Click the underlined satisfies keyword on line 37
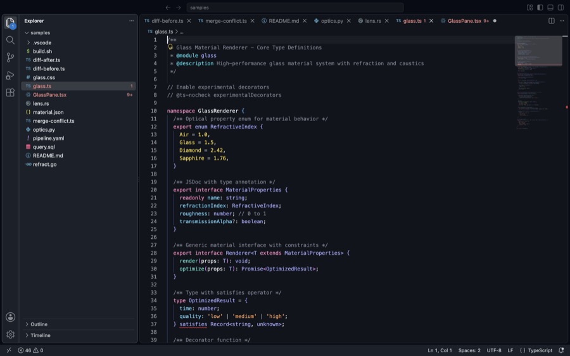Image resolution: width=570 pixels, height=356 pixels. [193, 324]
